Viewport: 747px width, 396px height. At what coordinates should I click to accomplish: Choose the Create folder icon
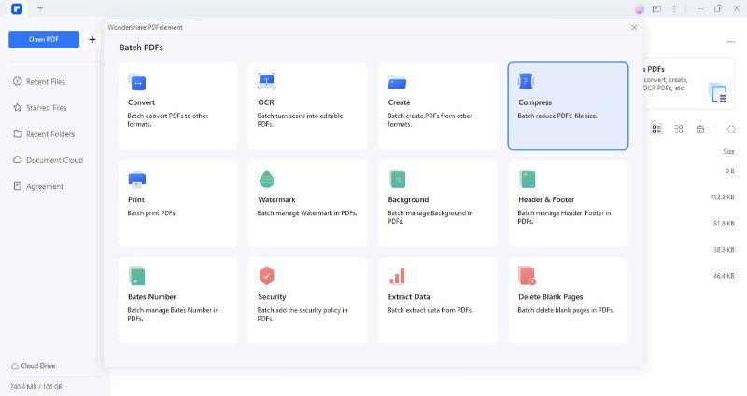pos(397,82)
